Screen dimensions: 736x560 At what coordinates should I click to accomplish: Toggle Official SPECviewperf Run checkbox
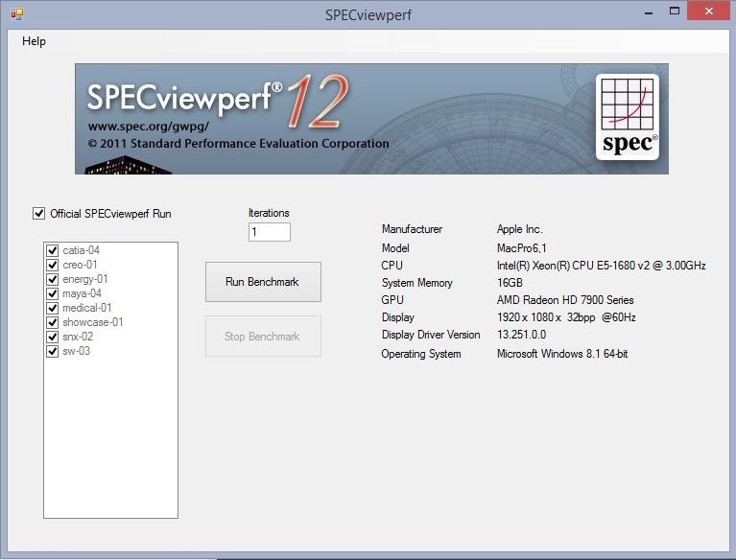tap(39, 214)
